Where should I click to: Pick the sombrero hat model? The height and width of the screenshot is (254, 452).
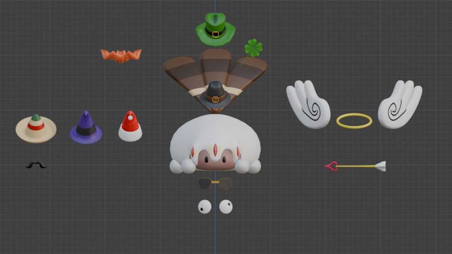click(x=36, y=129)
